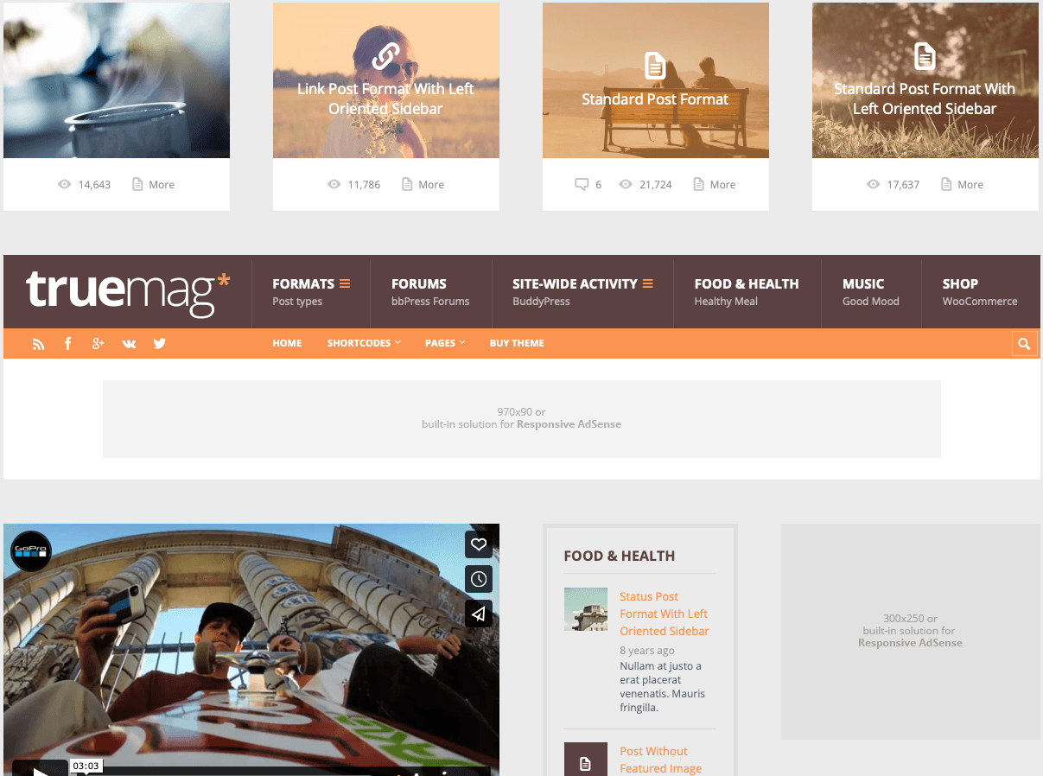Select the Google+ social icon
The image size is (1043, 776).
tap(99, 343)
